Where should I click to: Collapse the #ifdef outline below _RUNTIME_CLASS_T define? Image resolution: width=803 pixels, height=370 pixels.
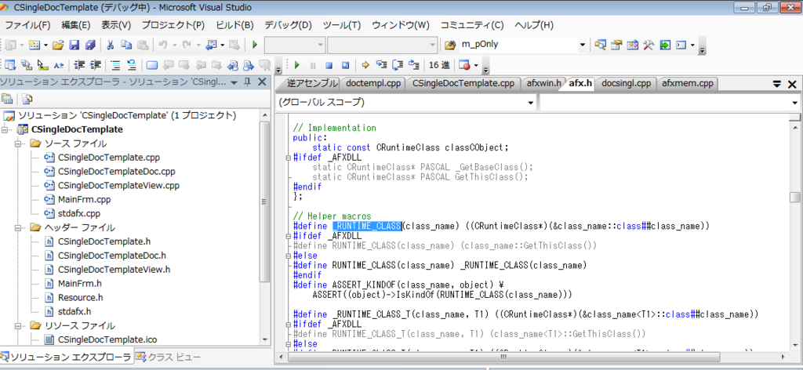pos(289,325)
